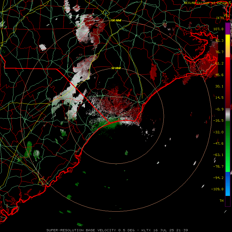Image resolution: width=232 pixels, height=232 pixels.
Task: Click the -32.0 velocity scale value
Action: pos(218,132)
